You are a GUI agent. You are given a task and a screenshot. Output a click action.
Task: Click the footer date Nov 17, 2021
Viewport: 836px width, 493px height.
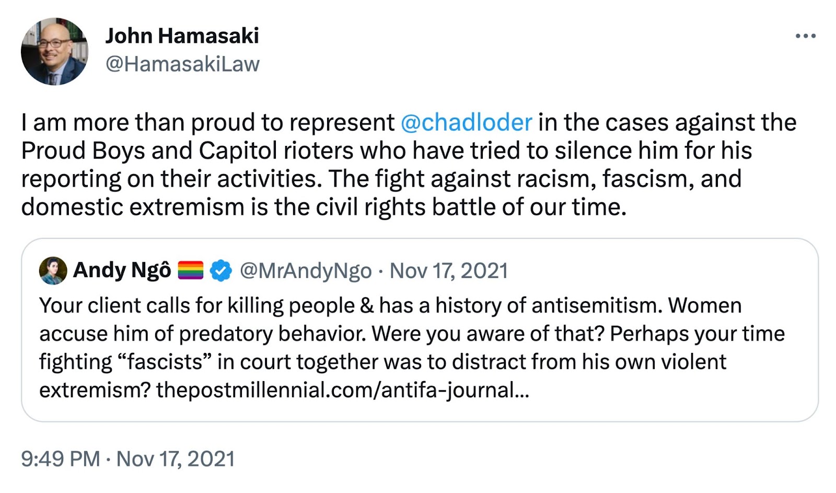(x=176, y=458)
